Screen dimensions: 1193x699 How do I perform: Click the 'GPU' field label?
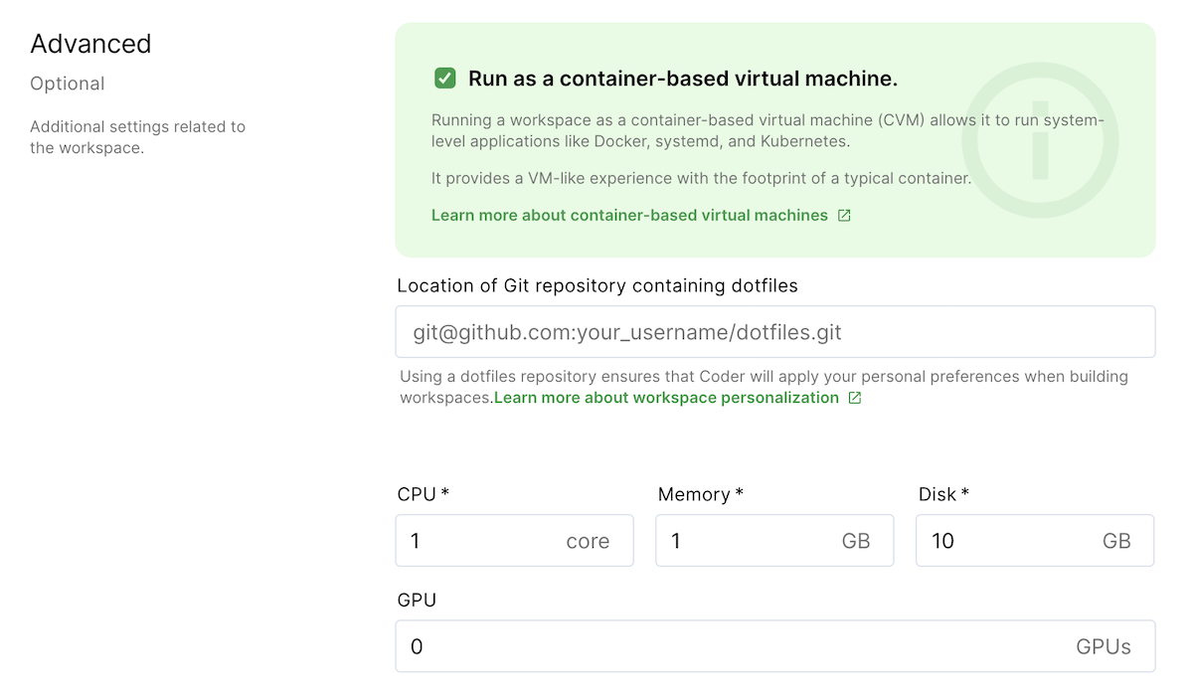[417, 601]
